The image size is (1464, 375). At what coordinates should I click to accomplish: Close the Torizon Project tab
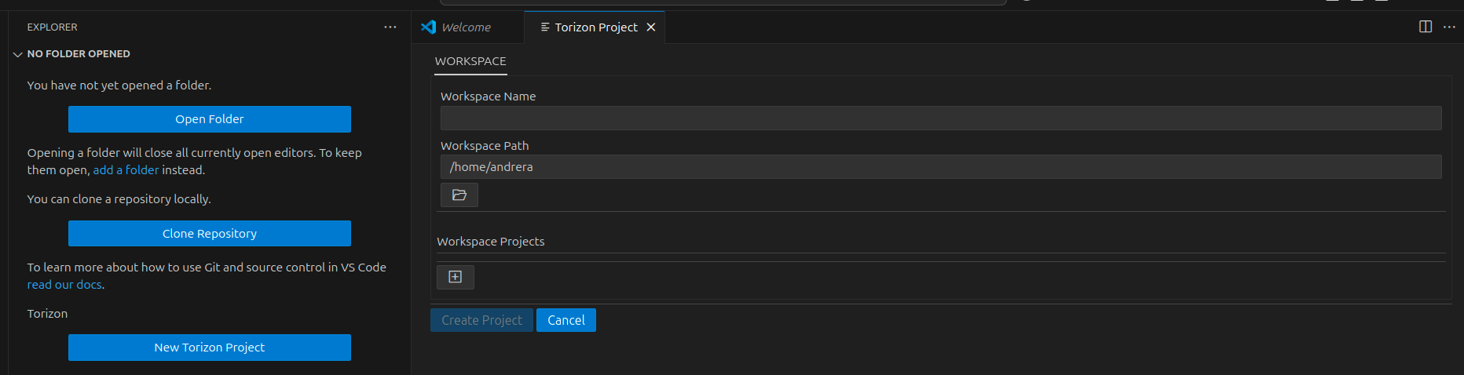pyautogui.click(x=651, y=27)
